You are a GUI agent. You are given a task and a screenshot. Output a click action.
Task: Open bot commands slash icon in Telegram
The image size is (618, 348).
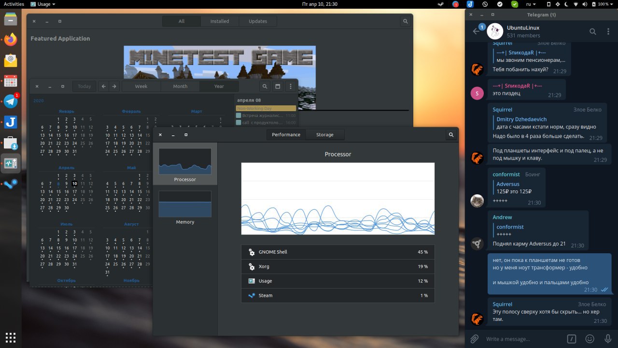pos(571,339)
